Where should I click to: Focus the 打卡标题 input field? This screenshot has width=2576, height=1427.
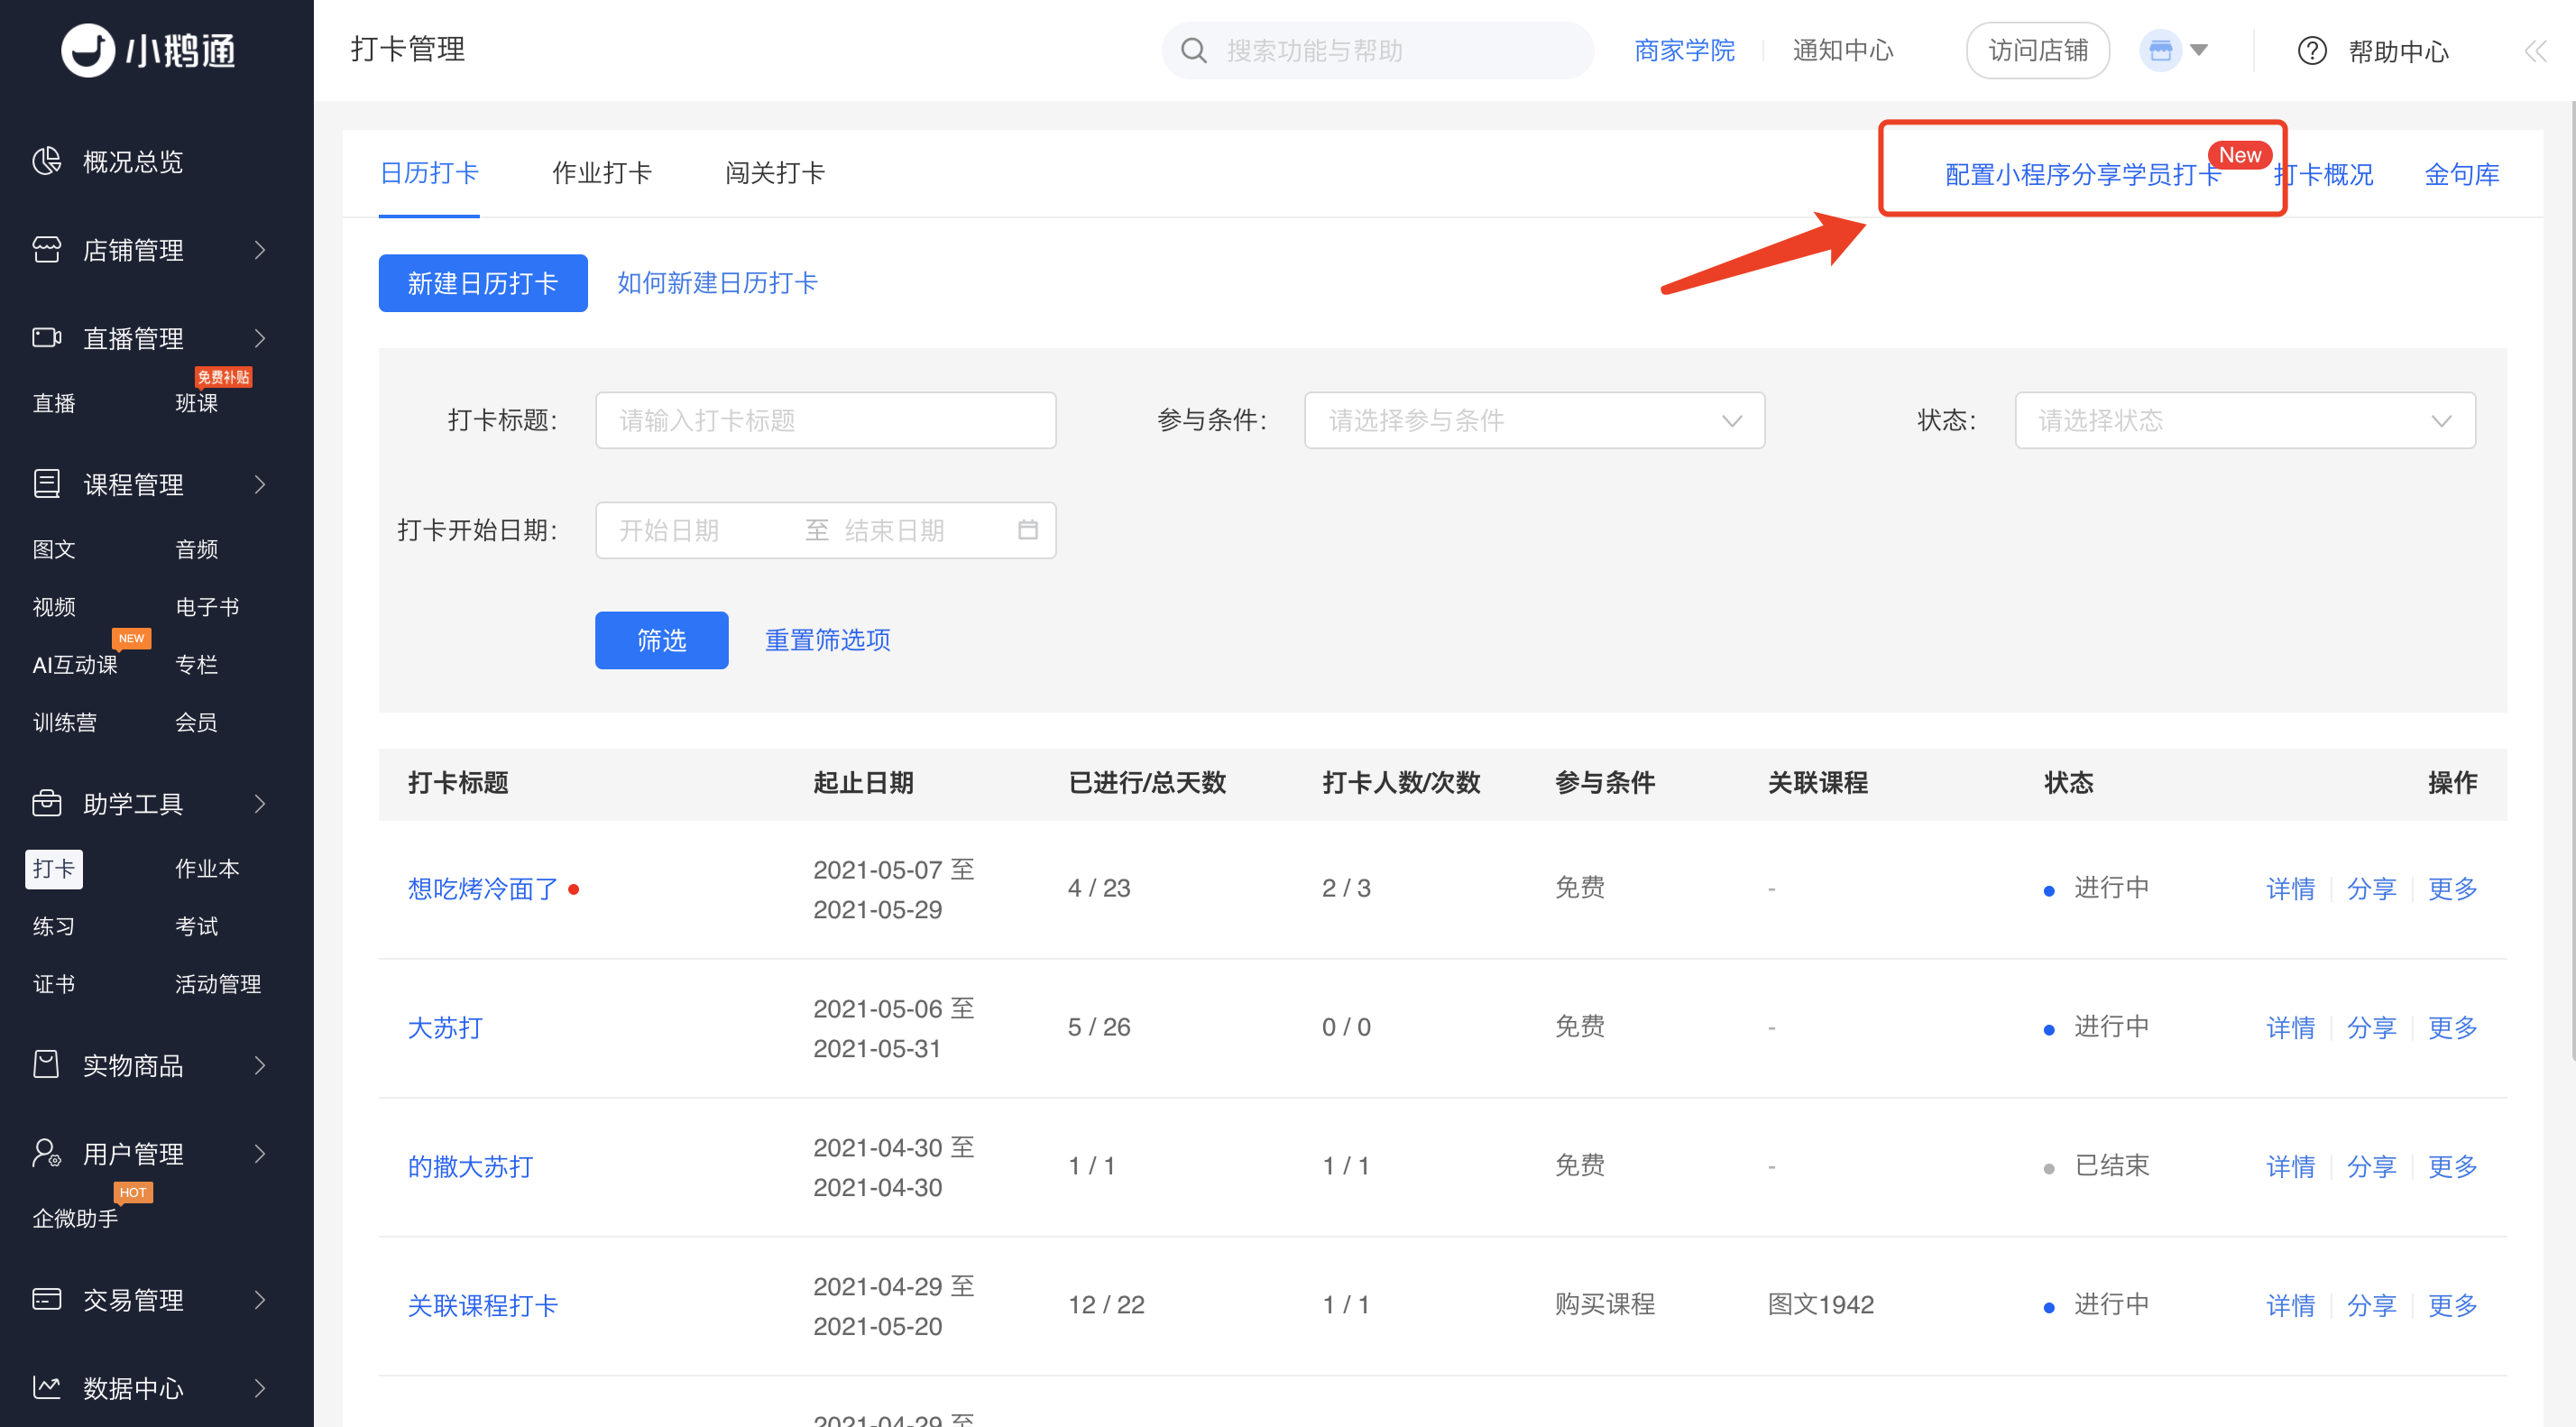825,420
